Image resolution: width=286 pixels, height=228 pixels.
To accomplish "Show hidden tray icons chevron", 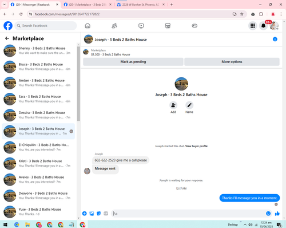I will (245, 225).
